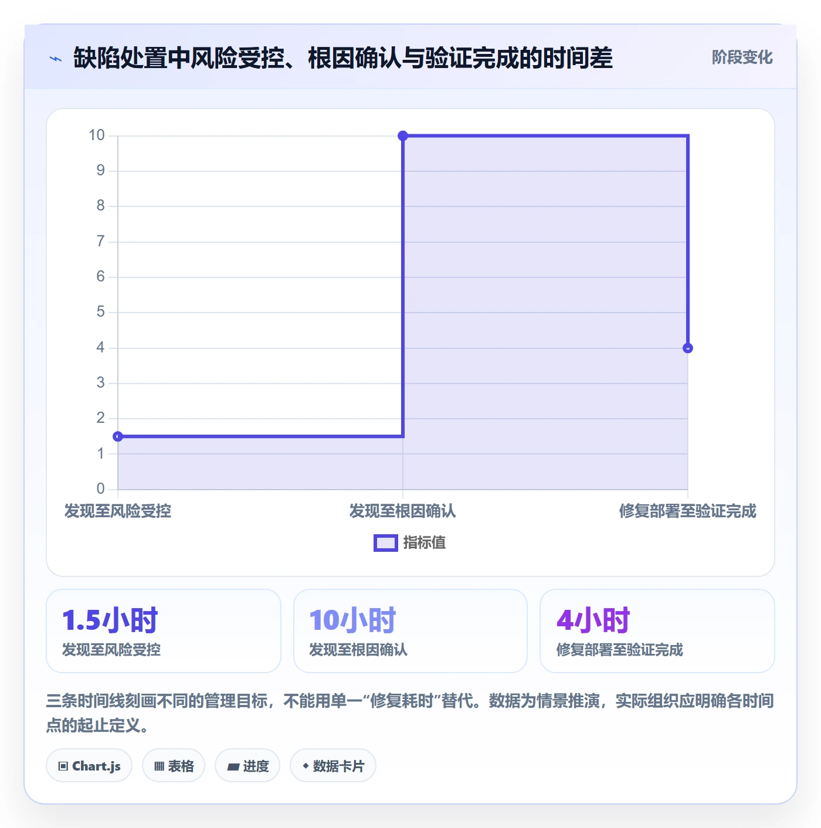Open the 10小时 stat card
The image size is (821, 828).
tap(410, 631)
